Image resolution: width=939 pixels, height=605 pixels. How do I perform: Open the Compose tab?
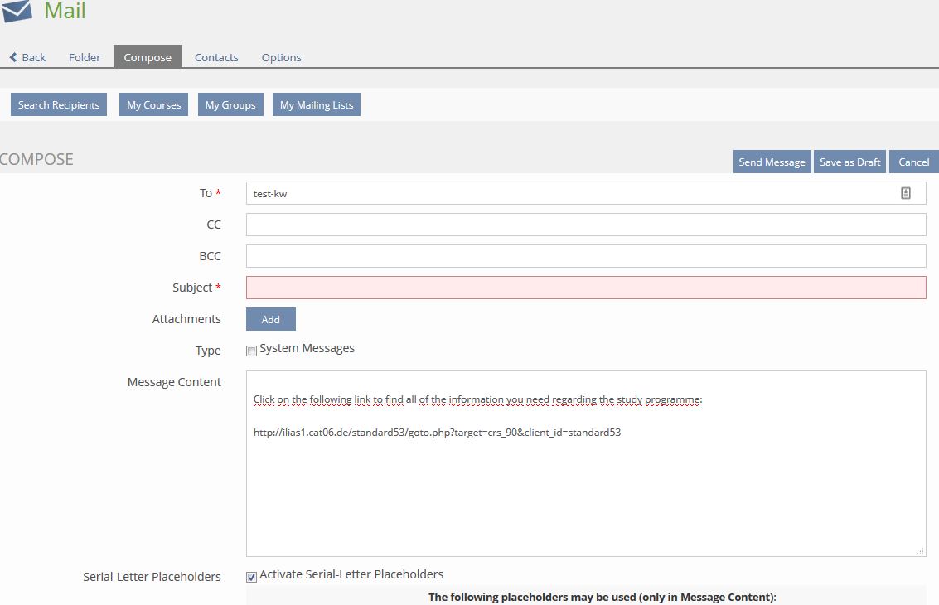(x=148, y=57)
